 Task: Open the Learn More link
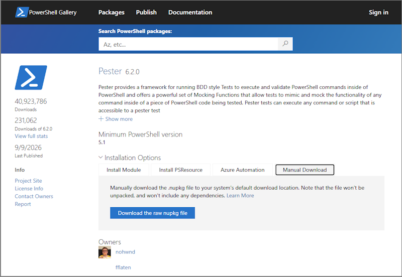pyautogui.click(x=240, y=196)
